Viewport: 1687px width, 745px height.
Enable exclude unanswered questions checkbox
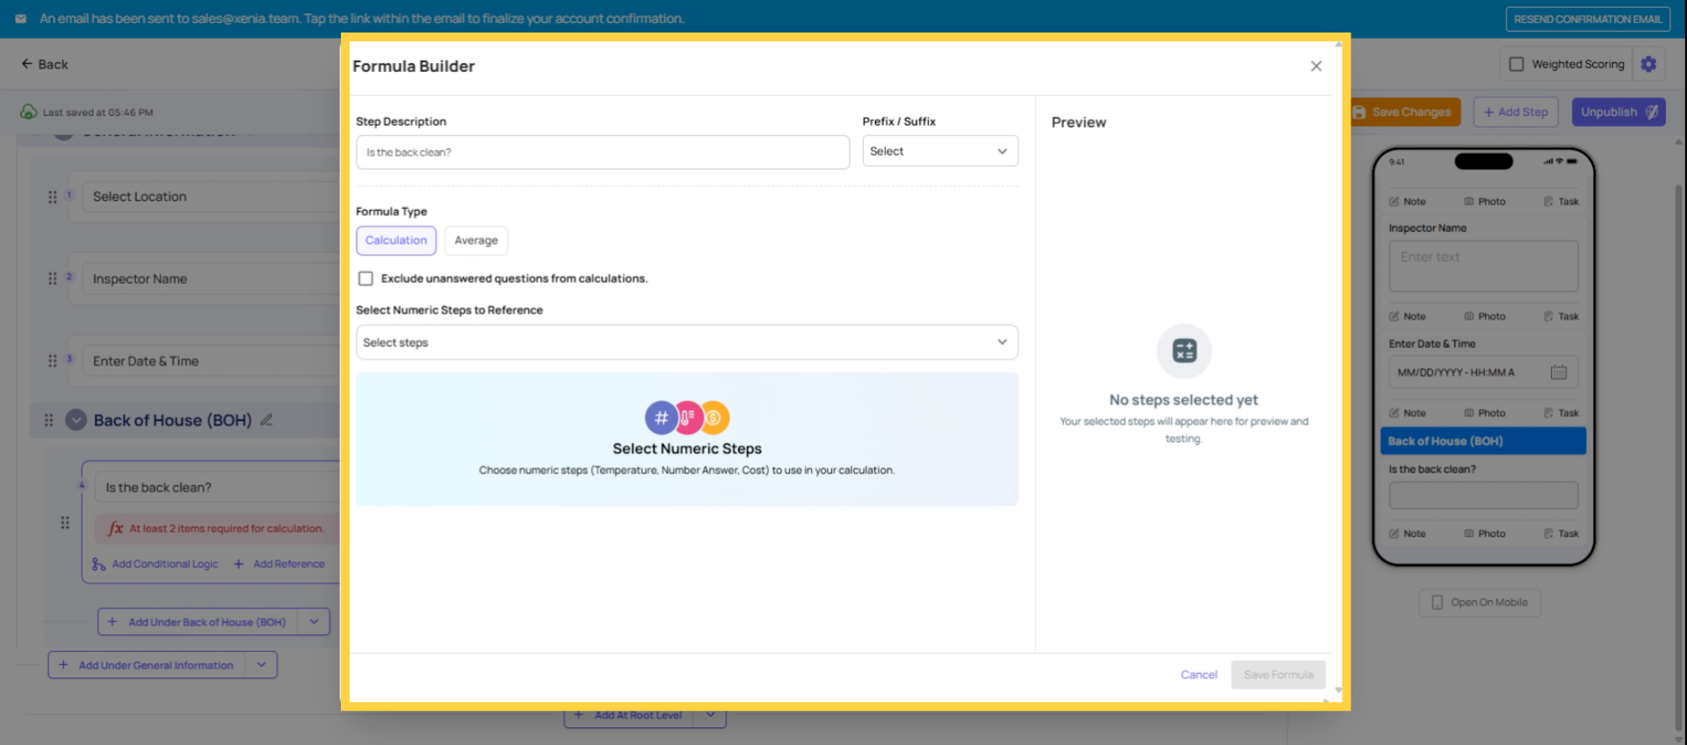[366, 278]
